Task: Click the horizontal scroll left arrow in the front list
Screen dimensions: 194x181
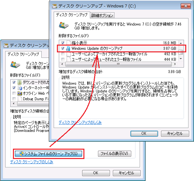Action: (x=62, y=64)
